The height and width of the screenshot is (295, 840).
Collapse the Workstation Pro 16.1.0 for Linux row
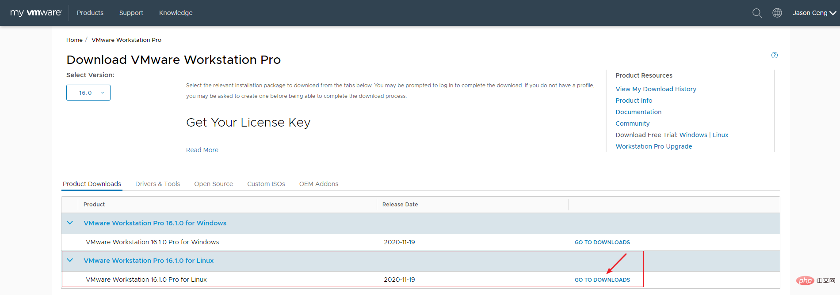tap(70, 260)
